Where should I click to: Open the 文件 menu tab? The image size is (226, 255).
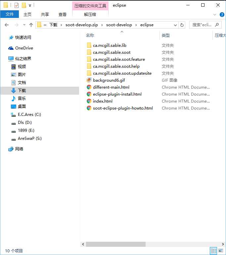(x=10, y=14)
